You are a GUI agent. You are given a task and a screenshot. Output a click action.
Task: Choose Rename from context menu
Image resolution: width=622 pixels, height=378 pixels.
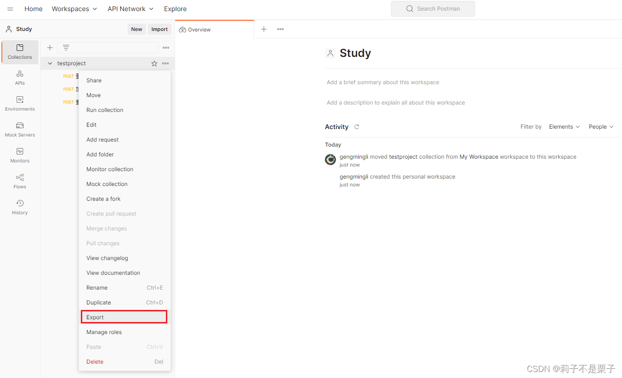point(125,288)
